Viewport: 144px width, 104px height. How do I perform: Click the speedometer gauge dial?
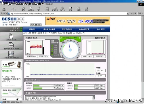point(70,50)
